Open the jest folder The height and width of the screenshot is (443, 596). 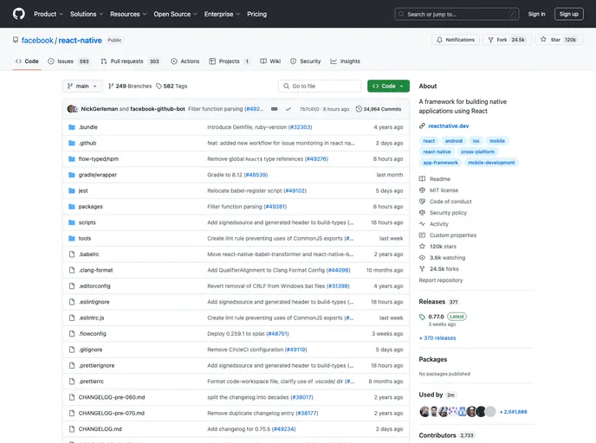[83, 191]
